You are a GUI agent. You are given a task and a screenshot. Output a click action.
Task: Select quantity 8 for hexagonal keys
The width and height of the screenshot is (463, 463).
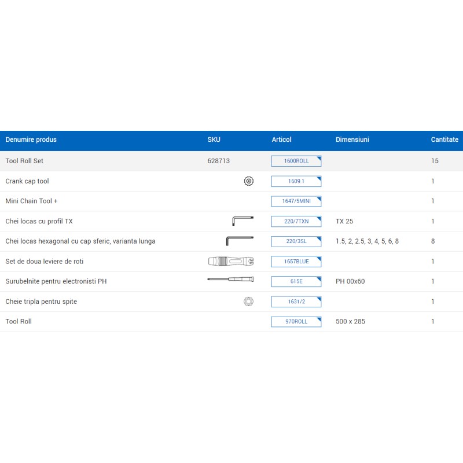click(433, 241)
